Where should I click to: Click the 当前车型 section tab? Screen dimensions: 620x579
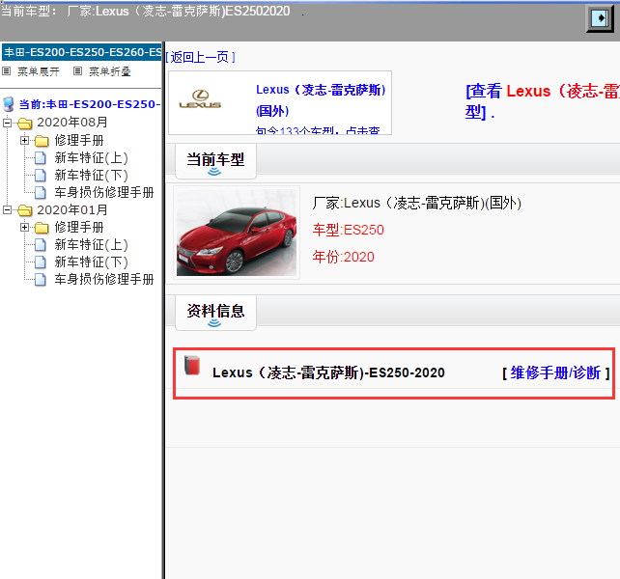tap(215, 161)
